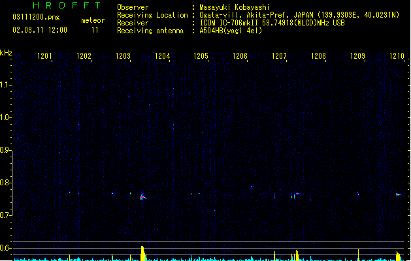
Task: Click the 0.7 kHz axis label
Action: click(x=5, y=215)
